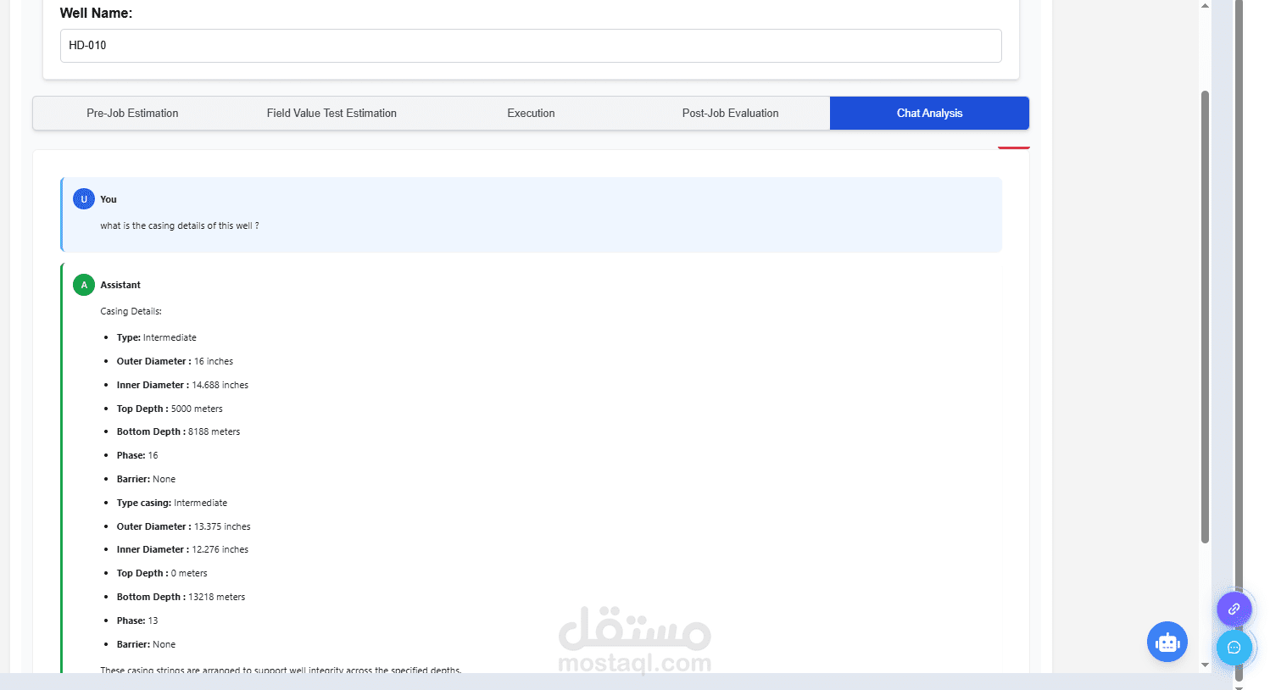Screen dimensions: 1270x690
Task: Click the scrollbar down arrow
Action: (x=1205, y=665)
